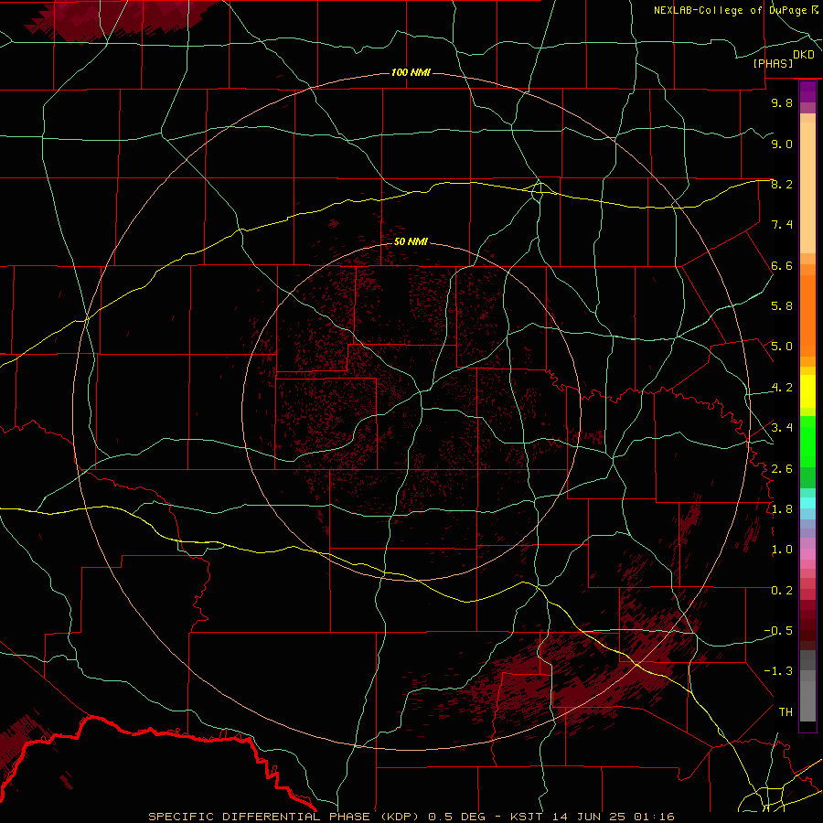This screenshot has height=823, width=823.
Task: Click the 7.4 value on the color scale
Action: point(782,225)
